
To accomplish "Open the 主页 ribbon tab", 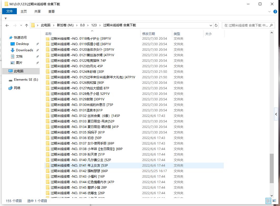I will click(24, 11).
